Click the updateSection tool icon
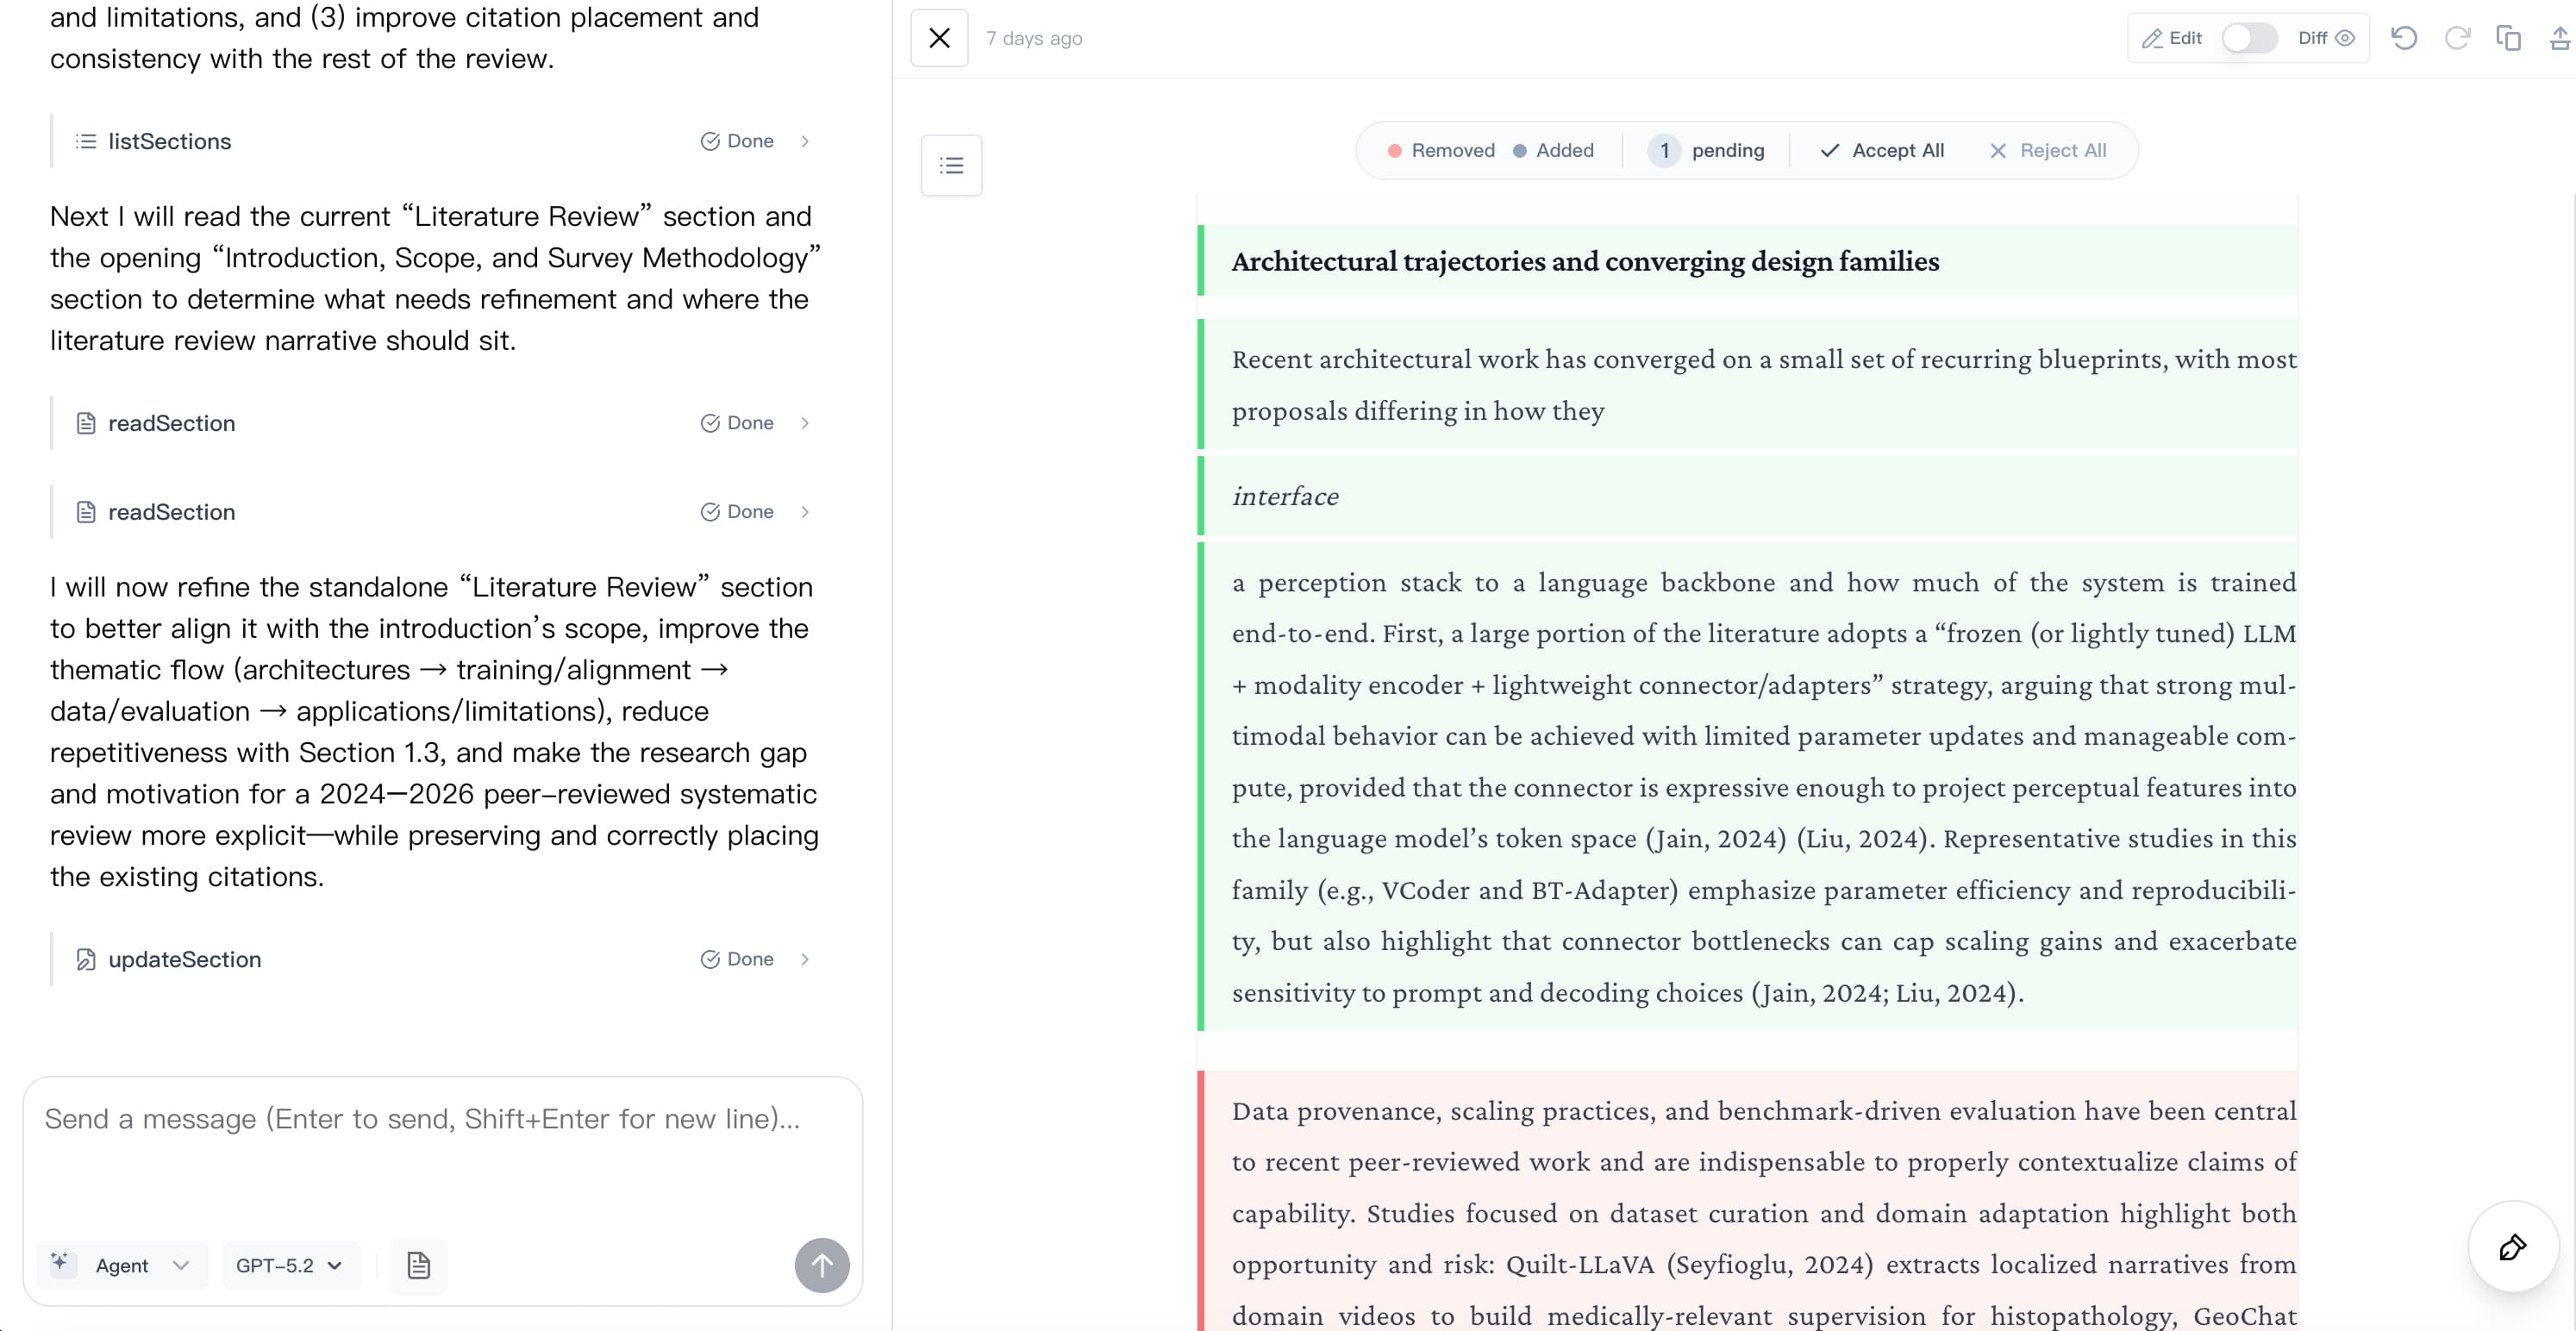Screen dimensions: 2576x1331 click(85, 959)
